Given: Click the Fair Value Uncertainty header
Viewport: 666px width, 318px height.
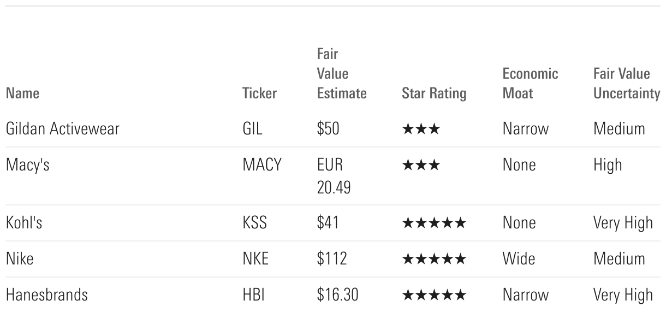Looking at the screenshot, I should point(626,84).
